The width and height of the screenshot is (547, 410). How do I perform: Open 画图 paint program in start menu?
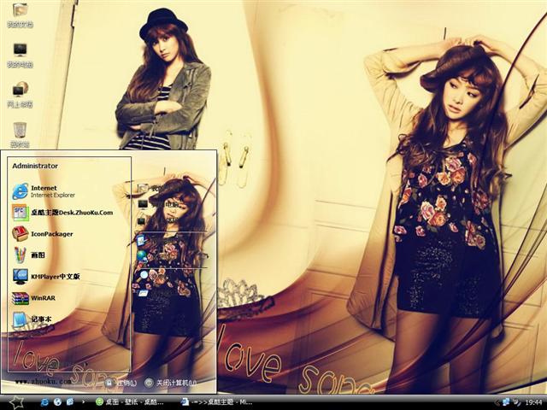pos(28,255)
